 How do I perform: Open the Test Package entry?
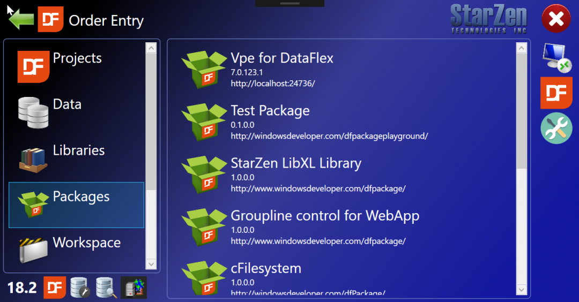[x=270, y=111]
